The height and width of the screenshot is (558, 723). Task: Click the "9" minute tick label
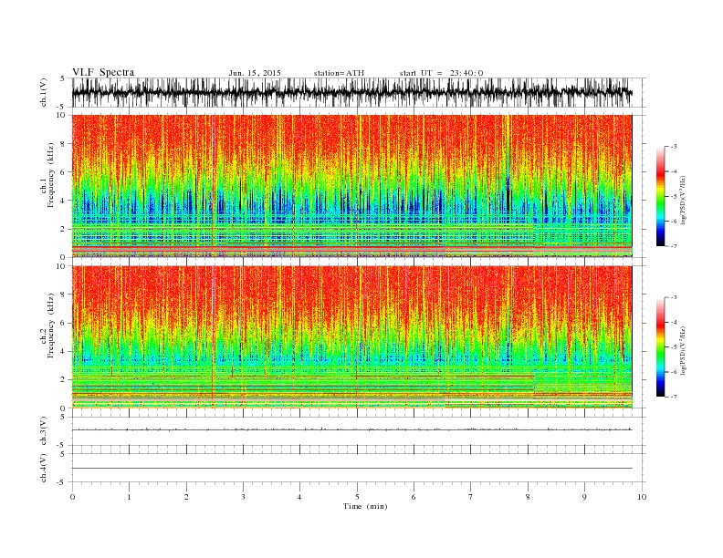[x=584, y=497]
